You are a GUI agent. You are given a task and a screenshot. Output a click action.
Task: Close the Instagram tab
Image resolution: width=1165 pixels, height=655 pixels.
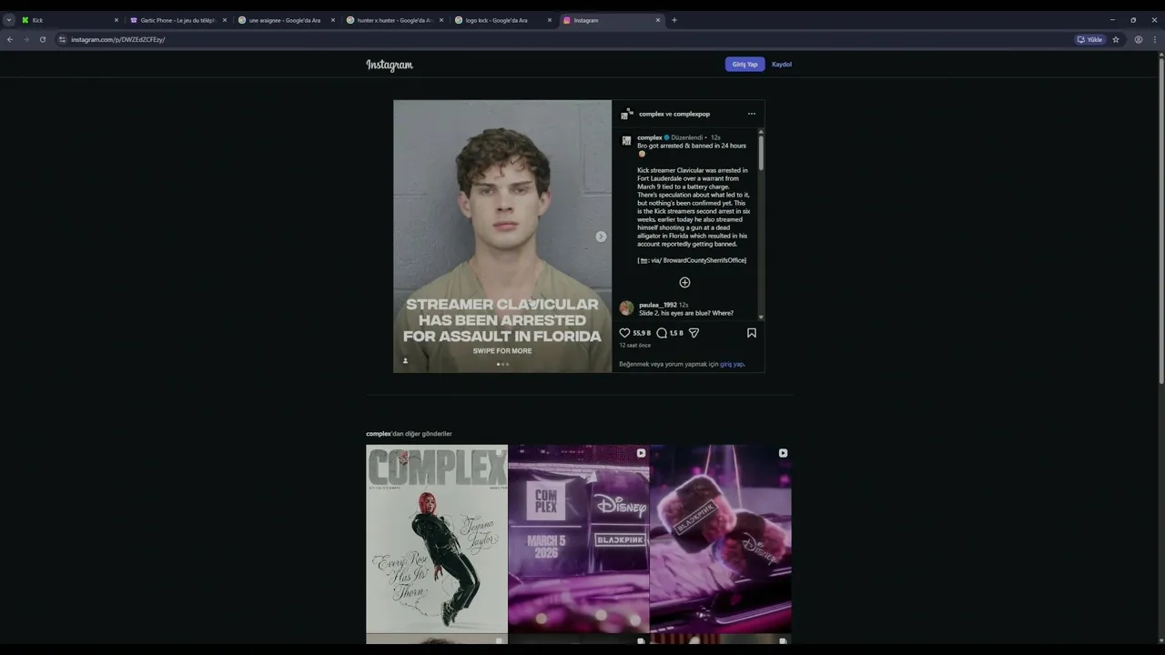[658, 20]
